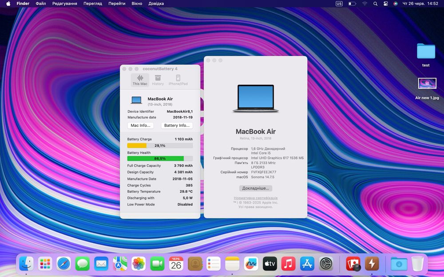Click macOS Sonoma 14.7.5 text
The height and width of the screenshot is (277, 444).
pyautogui.click(x=262, y=177)
